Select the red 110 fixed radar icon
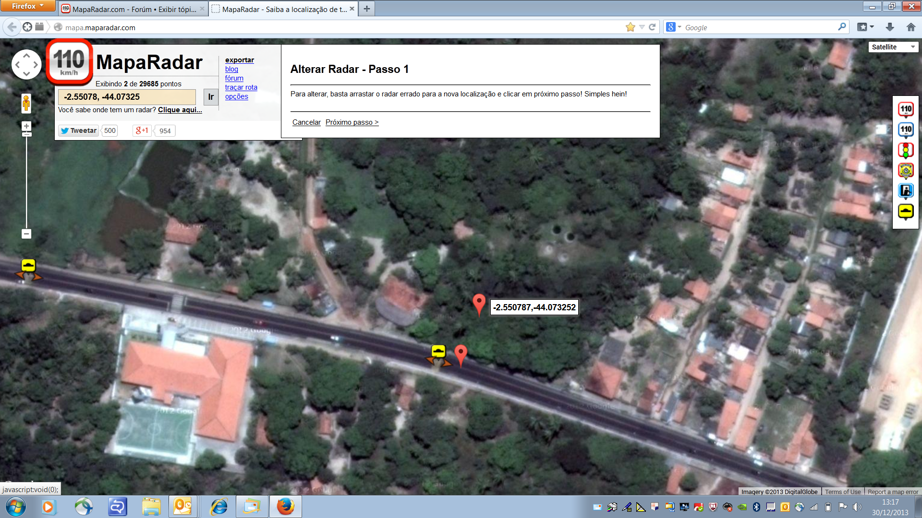The width and height of the screenshot is (922, 518). coord(906,109)
